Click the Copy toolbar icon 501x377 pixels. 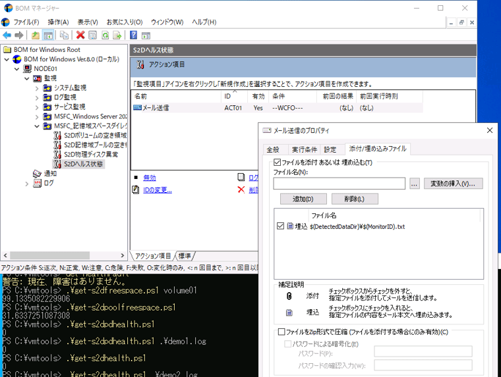click(x=64, y=35)
